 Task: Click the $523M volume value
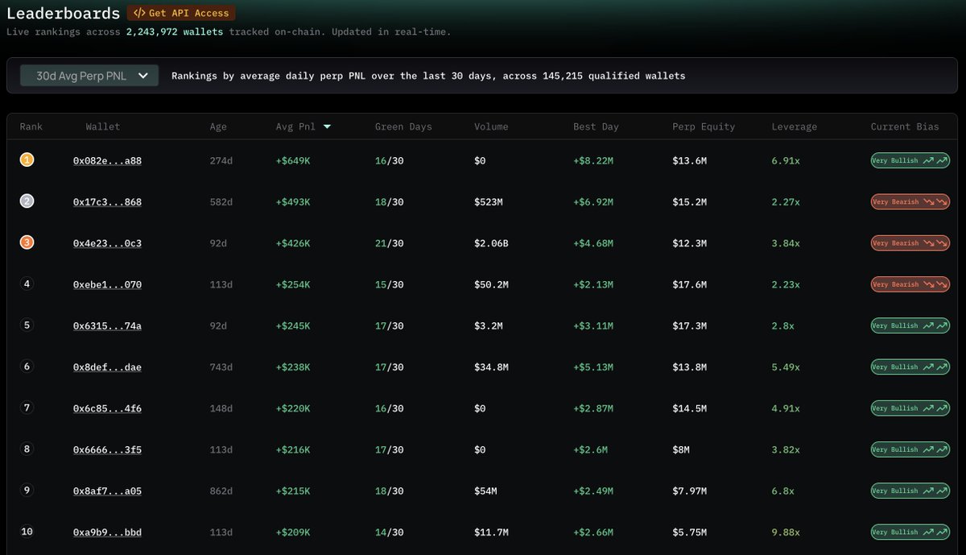coord(489,202)
